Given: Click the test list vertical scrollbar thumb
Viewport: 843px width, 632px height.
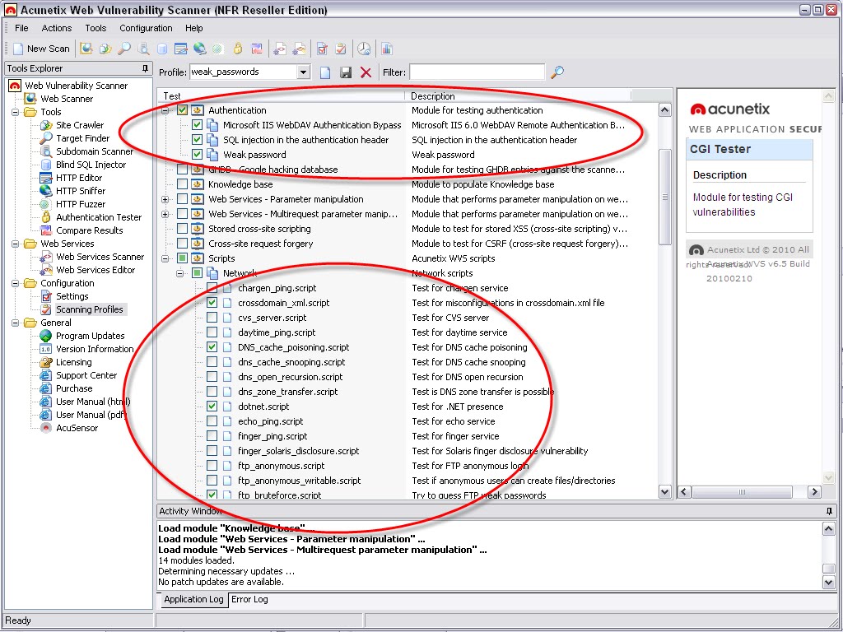Looking at the screenshot, I should [x=665, y=197].
